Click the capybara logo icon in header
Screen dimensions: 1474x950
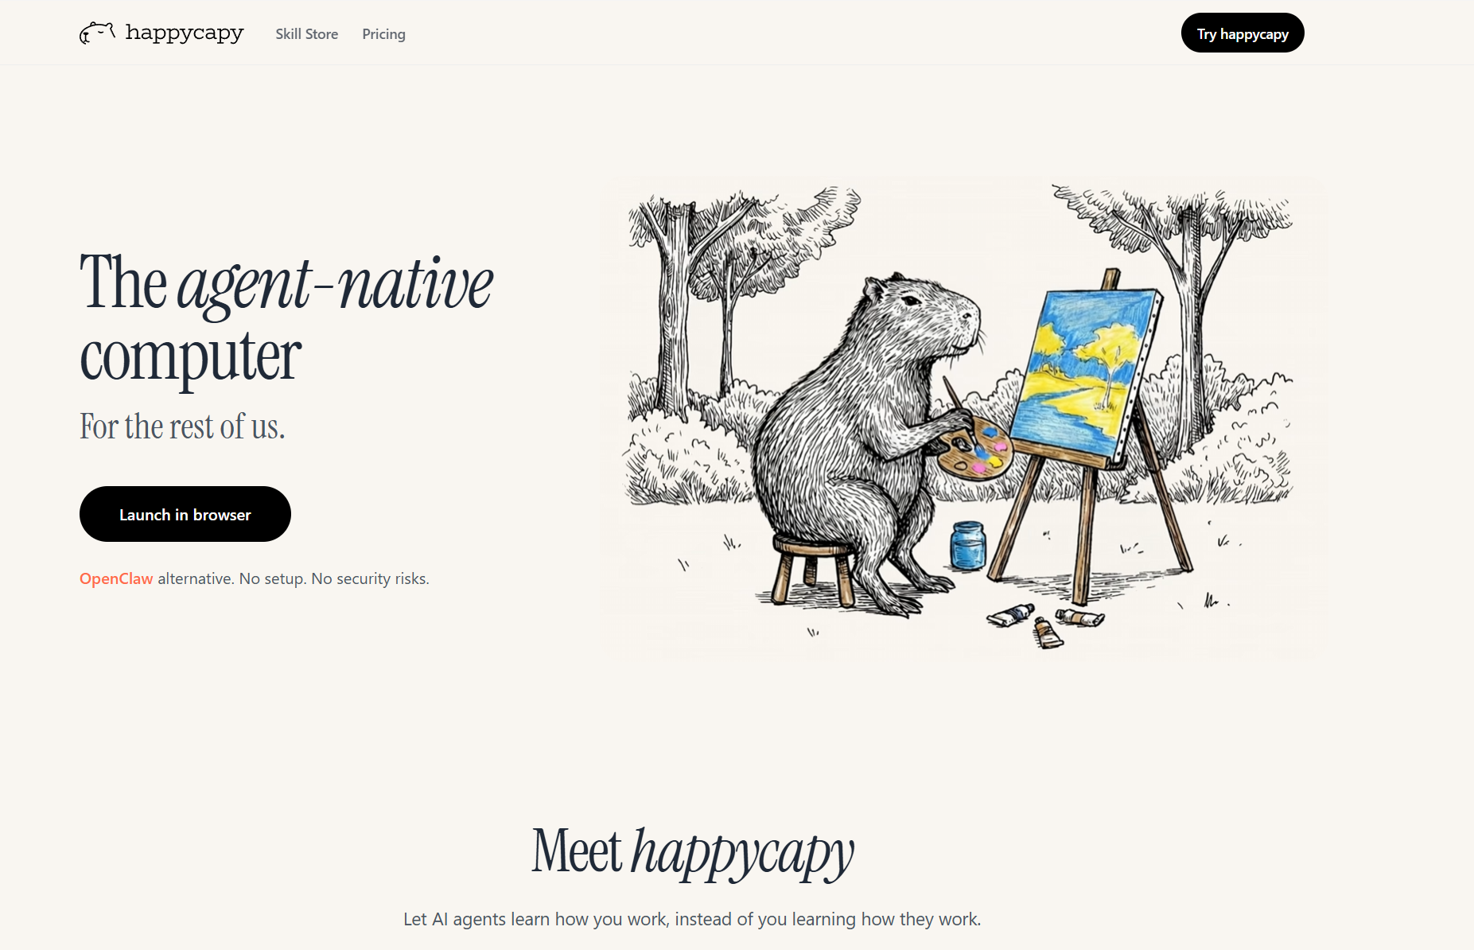97,33
